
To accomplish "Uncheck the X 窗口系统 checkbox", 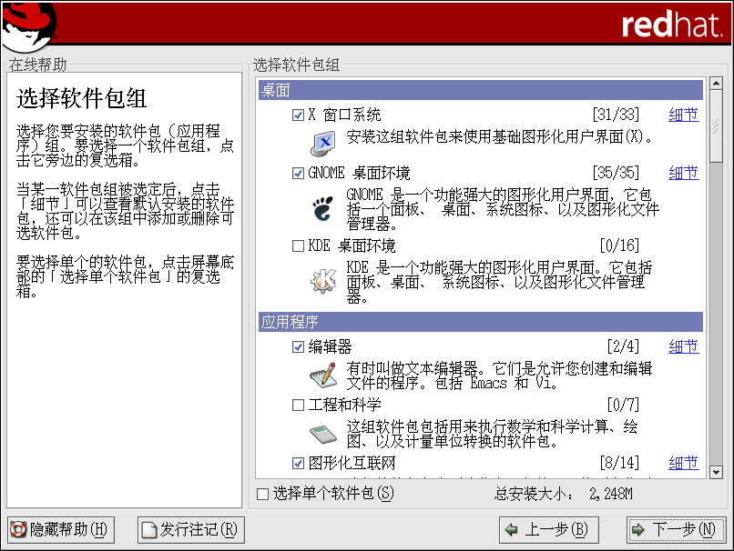I will [x=298, y=115].
